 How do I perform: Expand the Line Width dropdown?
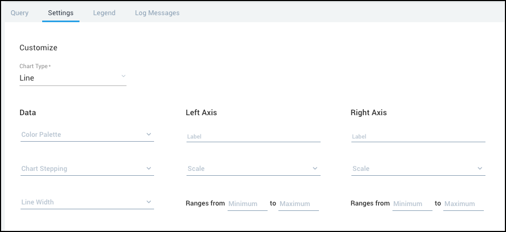coord(81,202)
